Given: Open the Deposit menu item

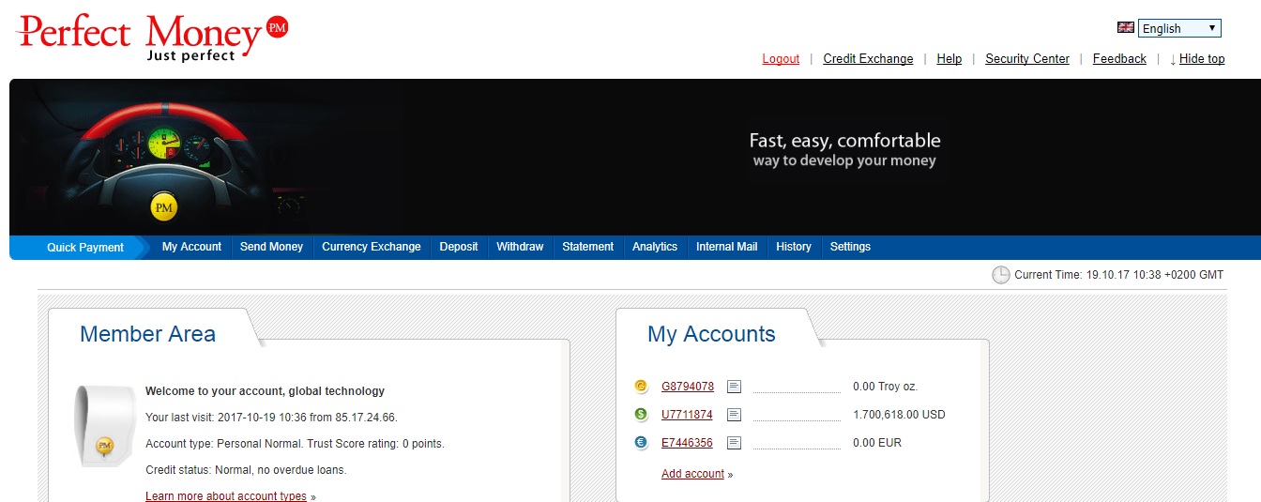Looking at the screenshot, I should (x=459, y=247).
